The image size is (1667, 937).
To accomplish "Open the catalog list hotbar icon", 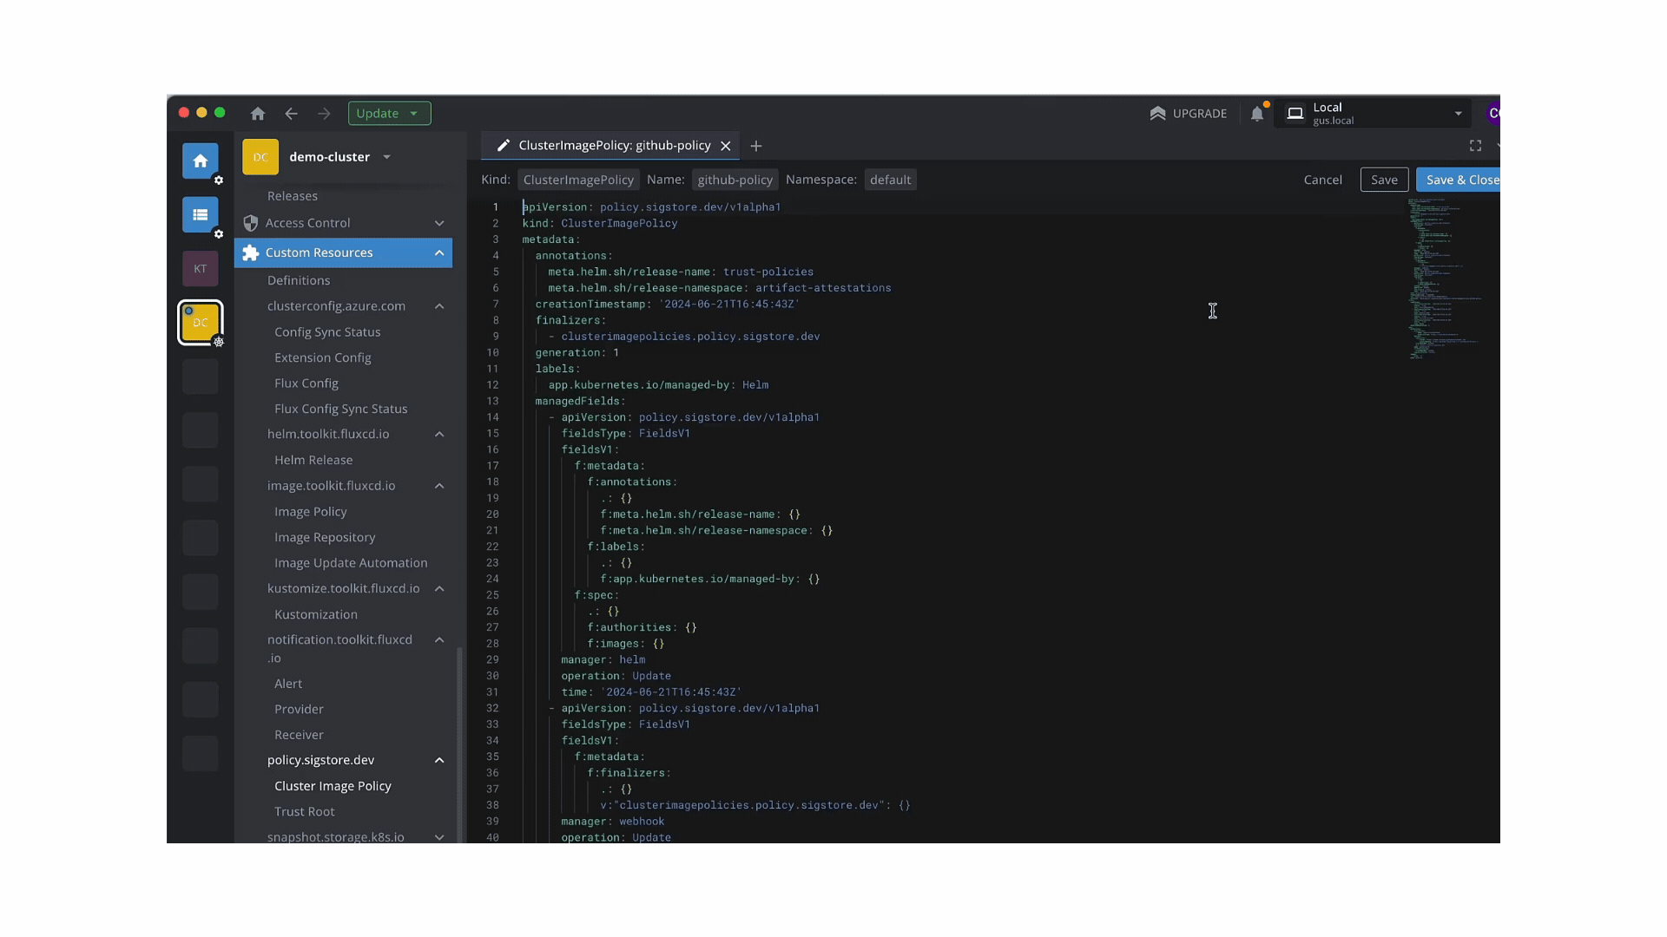I will tap(200, 214).
